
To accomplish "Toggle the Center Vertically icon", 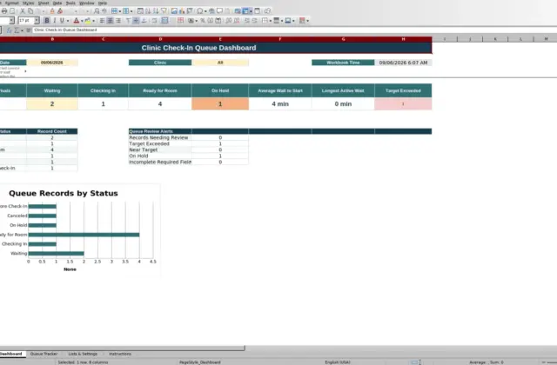I will tap(136, 20).
